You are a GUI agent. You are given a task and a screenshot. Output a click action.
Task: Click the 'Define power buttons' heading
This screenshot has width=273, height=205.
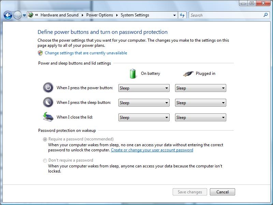103,32
